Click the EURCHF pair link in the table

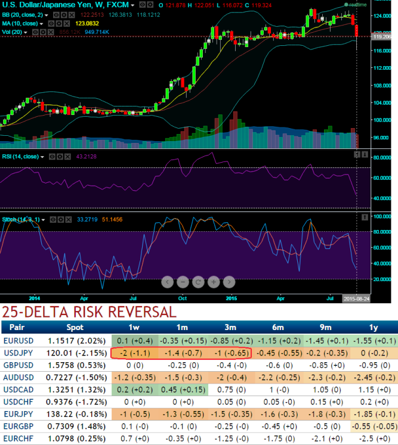[18, 438]
